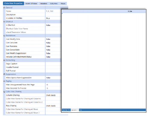The width and height of the screenshot is (147, 116).
Task: Collapse the Paging section
Action: pyautogui.click(x=4, y=81)
